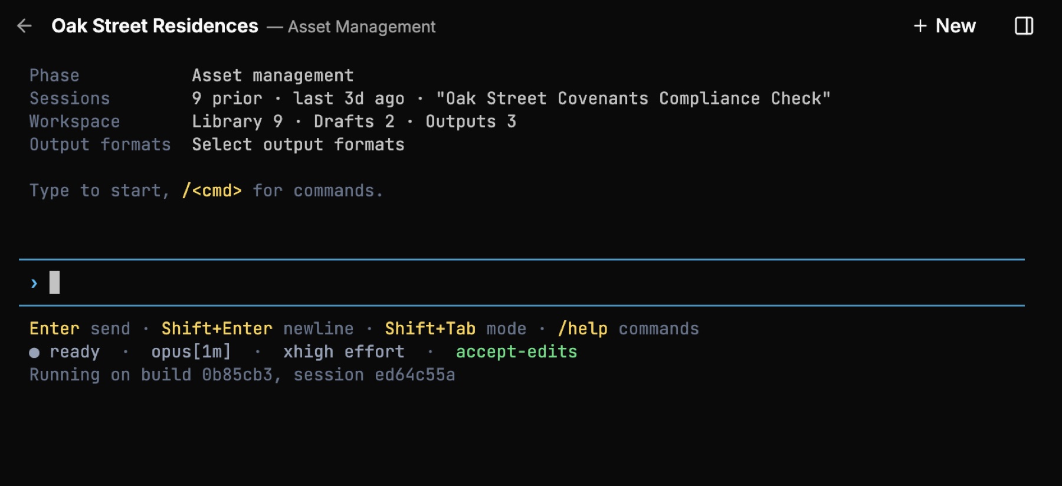
Task: Open Select output formats picker
Action: coord(298,145)
